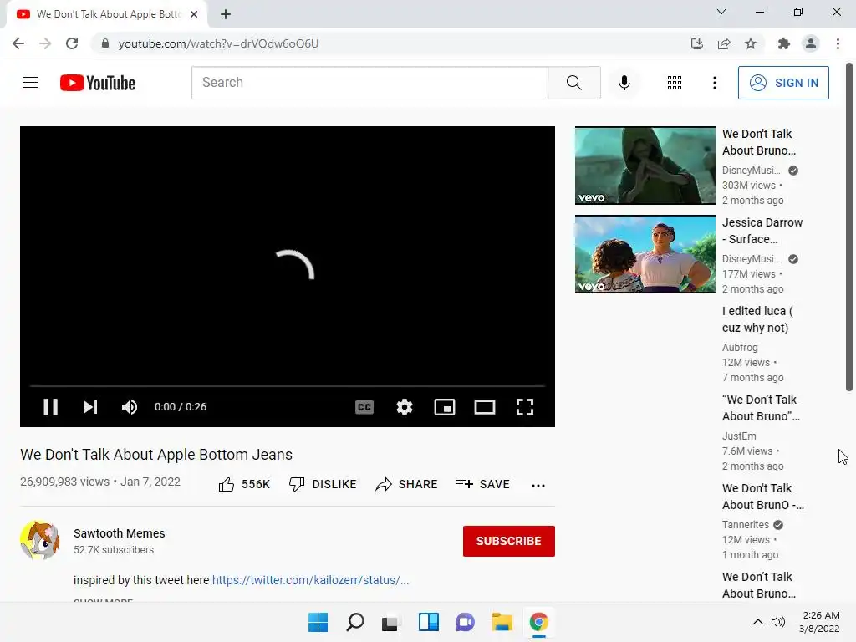Open video player settings gear

click(x=404, y=407)
